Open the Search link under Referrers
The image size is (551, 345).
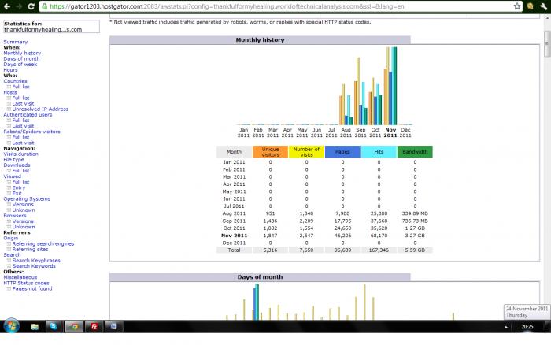click(12, 255)
